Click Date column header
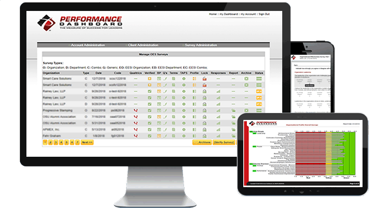Screen dimensions: 369x208 (98, 73)
